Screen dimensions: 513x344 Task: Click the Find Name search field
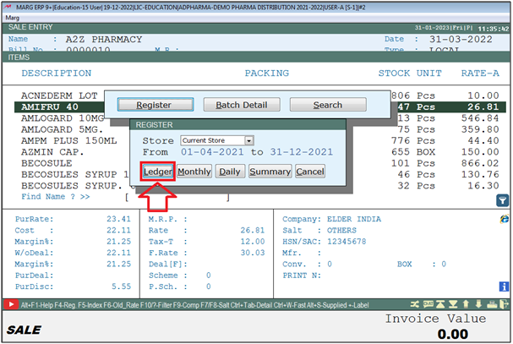point(177,197)
